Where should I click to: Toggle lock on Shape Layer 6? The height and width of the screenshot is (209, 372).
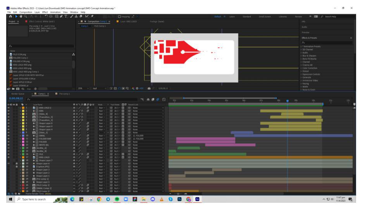pyautogui.click(x=17, y=163)
